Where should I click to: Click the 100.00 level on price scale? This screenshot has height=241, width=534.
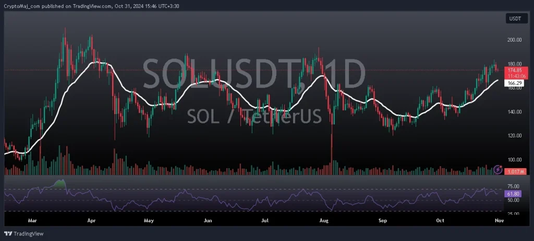[x=514, y=160]
